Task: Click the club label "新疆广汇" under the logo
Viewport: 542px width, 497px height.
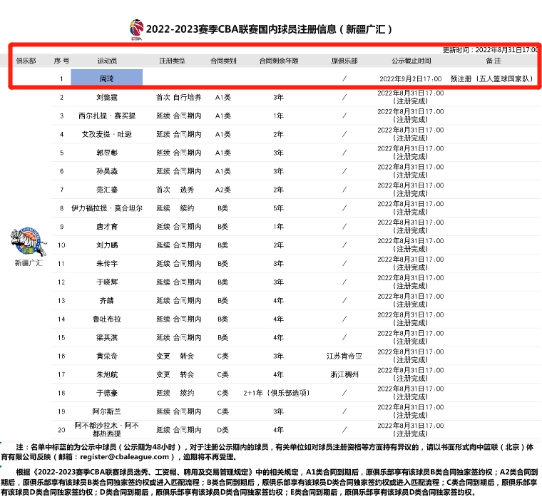Action: tap(29, 263)
